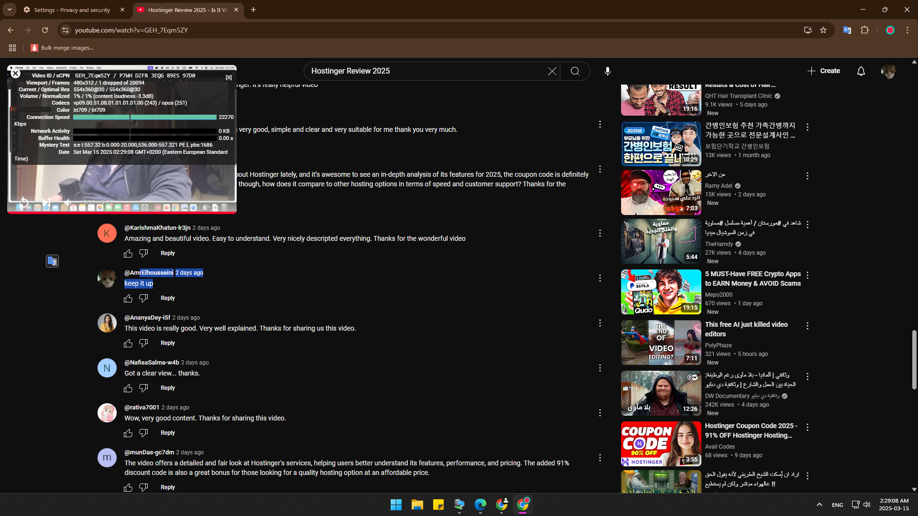918x516 pixels.
Task: Open more options for Ramy Adel video
Action: (807, 176)
